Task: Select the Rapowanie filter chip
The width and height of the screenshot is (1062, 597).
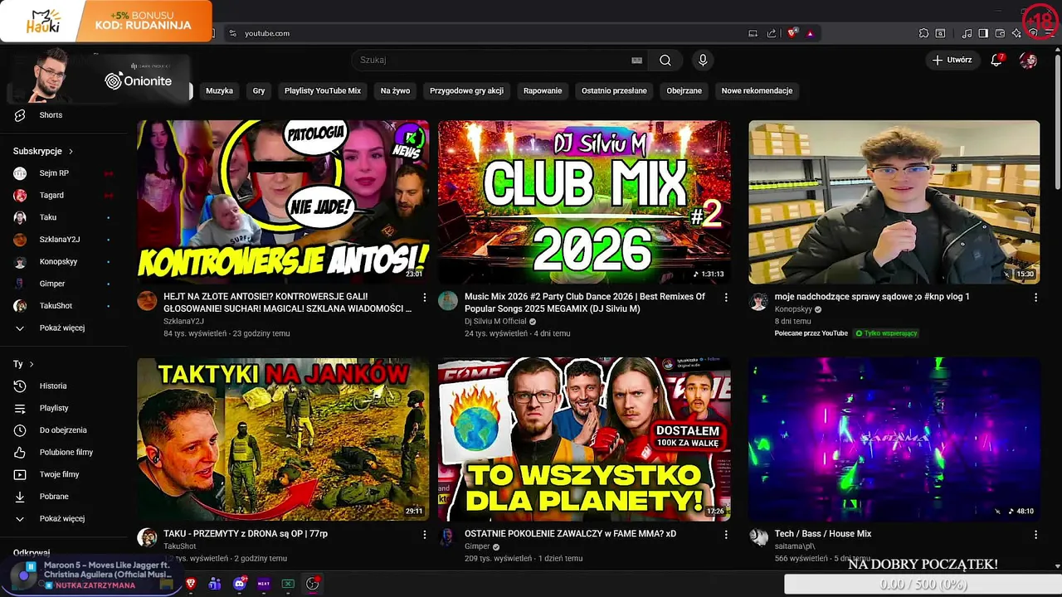Action: click(x=543, y=91)
